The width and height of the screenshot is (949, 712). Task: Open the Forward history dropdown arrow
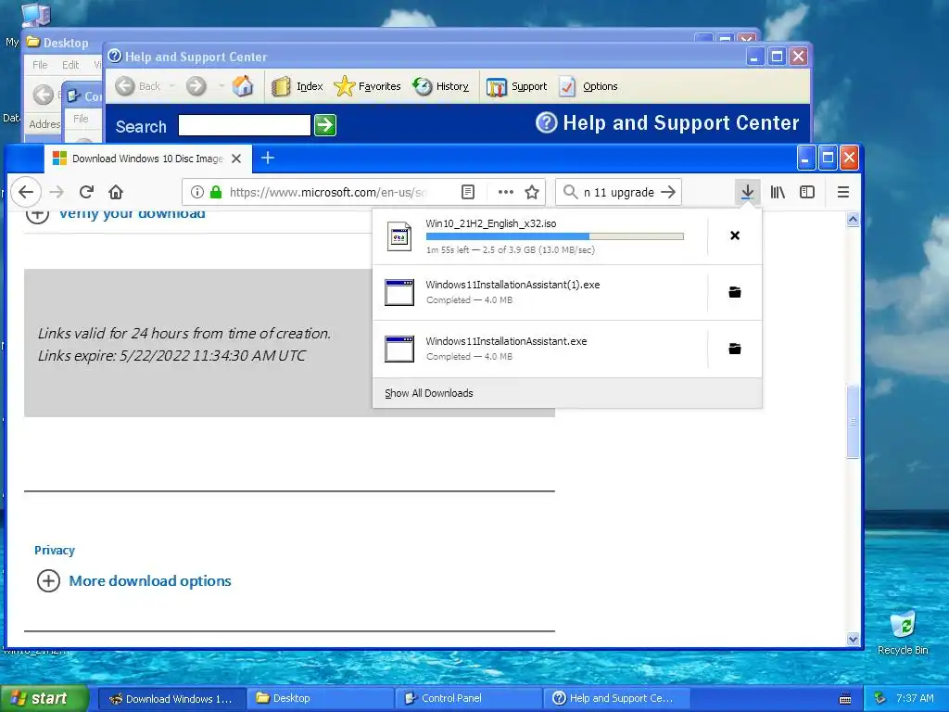(x=221, y=86)
